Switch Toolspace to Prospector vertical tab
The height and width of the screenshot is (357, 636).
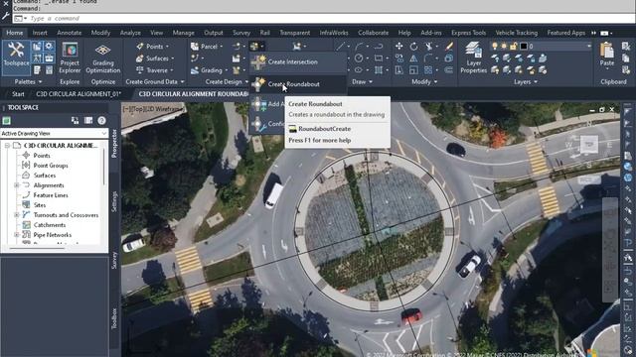click(x=114, y=143)
